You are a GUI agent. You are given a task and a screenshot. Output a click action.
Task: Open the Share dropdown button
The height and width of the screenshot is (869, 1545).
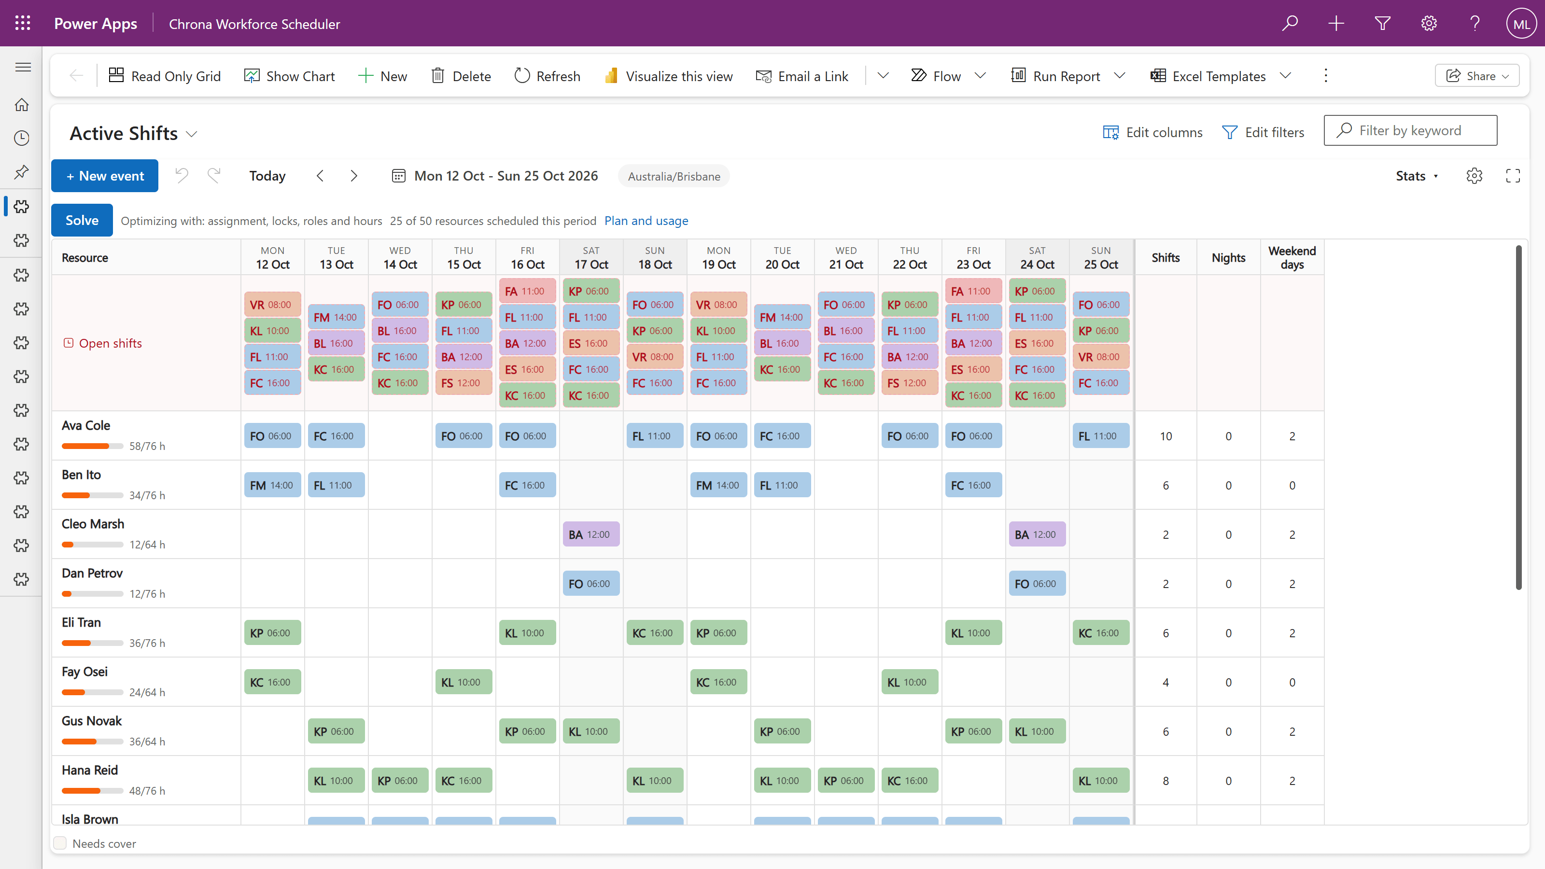tap(1476, 76)
